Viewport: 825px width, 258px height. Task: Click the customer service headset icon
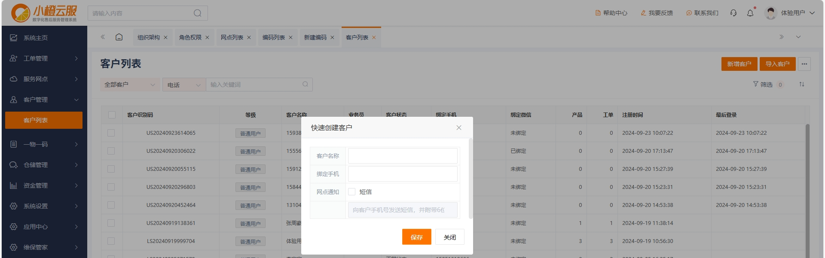pos(733,13)
